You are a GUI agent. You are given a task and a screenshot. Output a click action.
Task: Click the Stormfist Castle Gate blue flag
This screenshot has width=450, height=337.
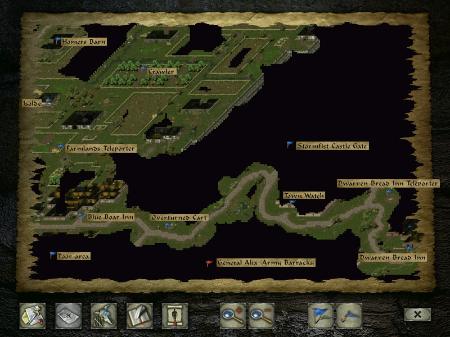pos(290,144)
